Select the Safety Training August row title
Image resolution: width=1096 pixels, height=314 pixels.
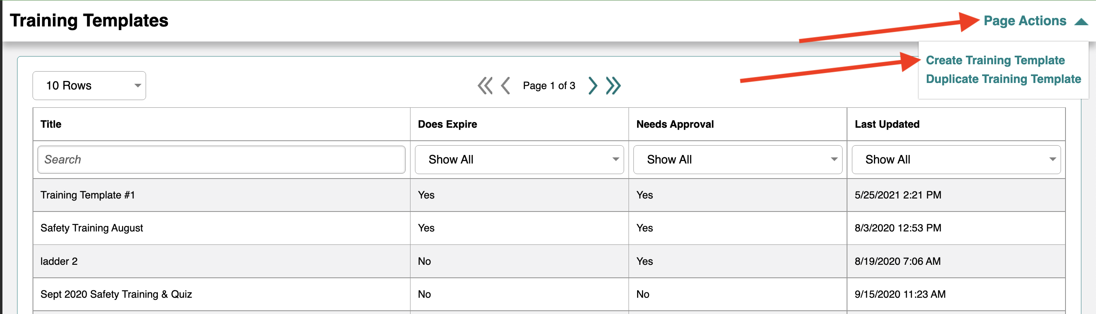pyautogui.click(x=92, y=228)
